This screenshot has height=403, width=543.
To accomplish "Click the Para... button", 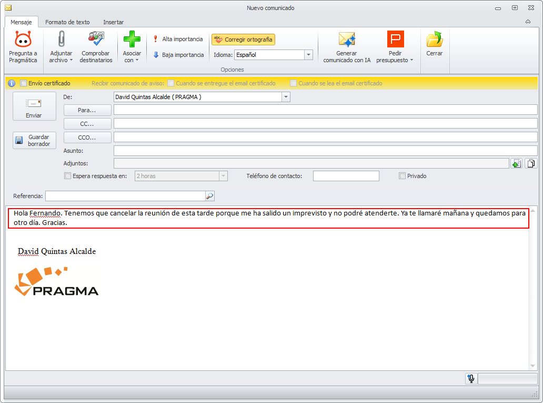I will click(x=87, y=110).
